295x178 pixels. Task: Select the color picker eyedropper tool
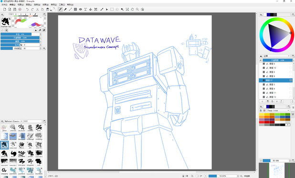coord(102,9)
